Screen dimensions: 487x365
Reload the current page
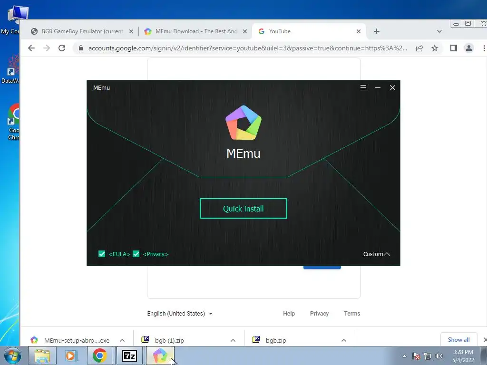(x=62, y=48)
